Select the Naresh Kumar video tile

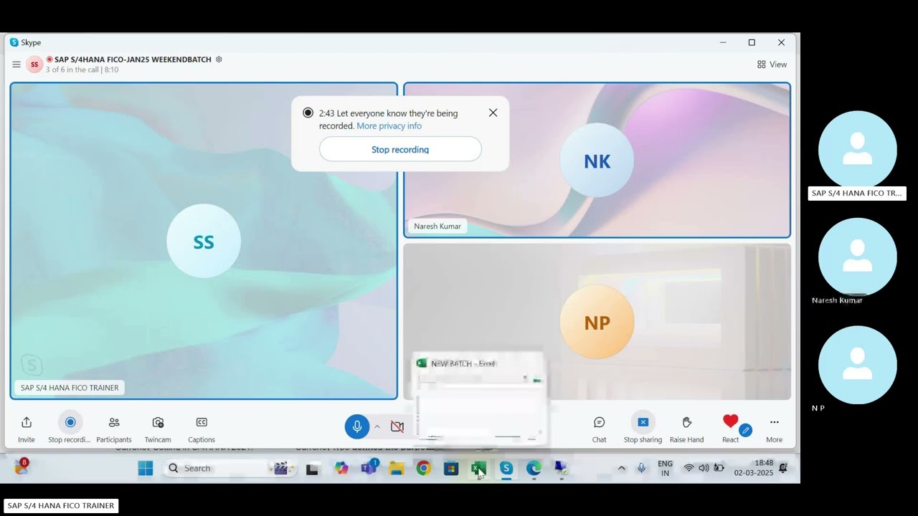click(x=597, y=160)
